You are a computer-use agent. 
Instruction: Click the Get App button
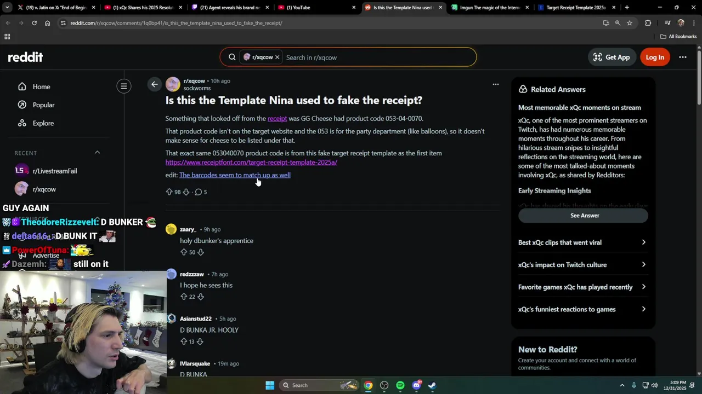[x=612, y=57]
